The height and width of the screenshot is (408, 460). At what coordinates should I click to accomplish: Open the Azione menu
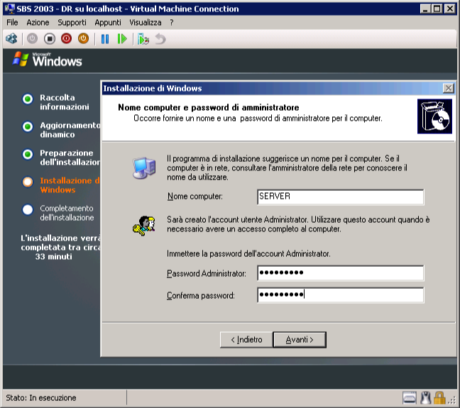pyautogui.click(x=38, y=23)
